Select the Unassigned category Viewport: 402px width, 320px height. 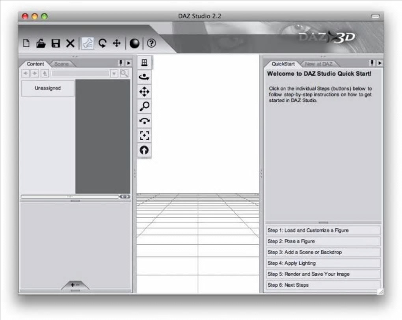click(x=48, y=88)
